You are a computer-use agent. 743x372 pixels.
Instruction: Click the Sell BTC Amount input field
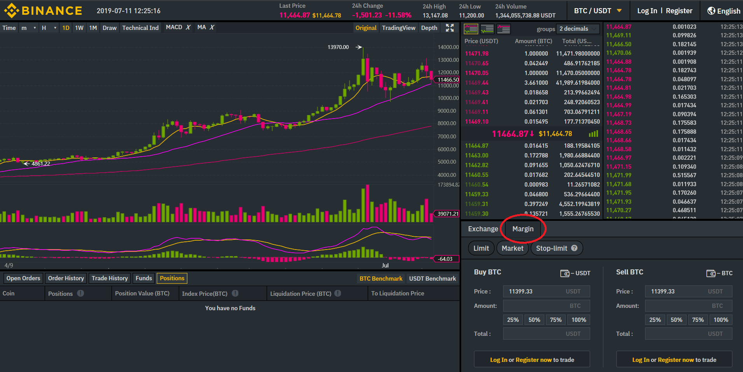(x=688, y=306)
